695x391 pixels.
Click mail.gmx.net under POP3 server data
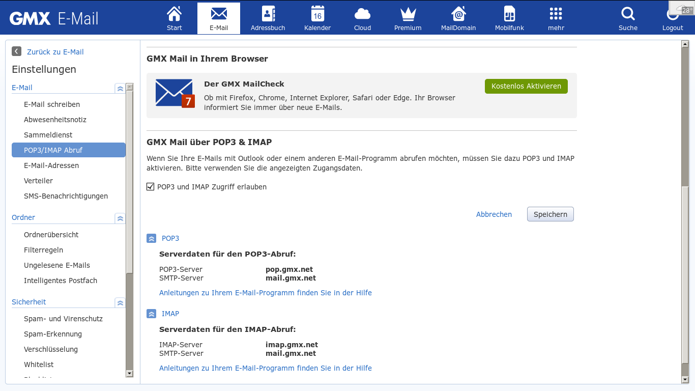coord(291,278)
